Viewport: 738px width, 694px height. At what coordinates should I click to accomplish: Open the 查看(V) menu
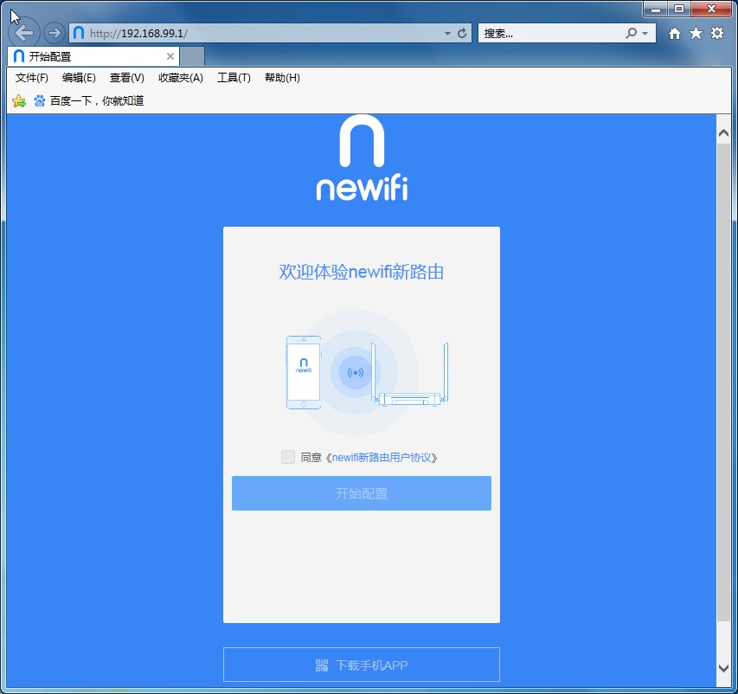click(127, 78)
